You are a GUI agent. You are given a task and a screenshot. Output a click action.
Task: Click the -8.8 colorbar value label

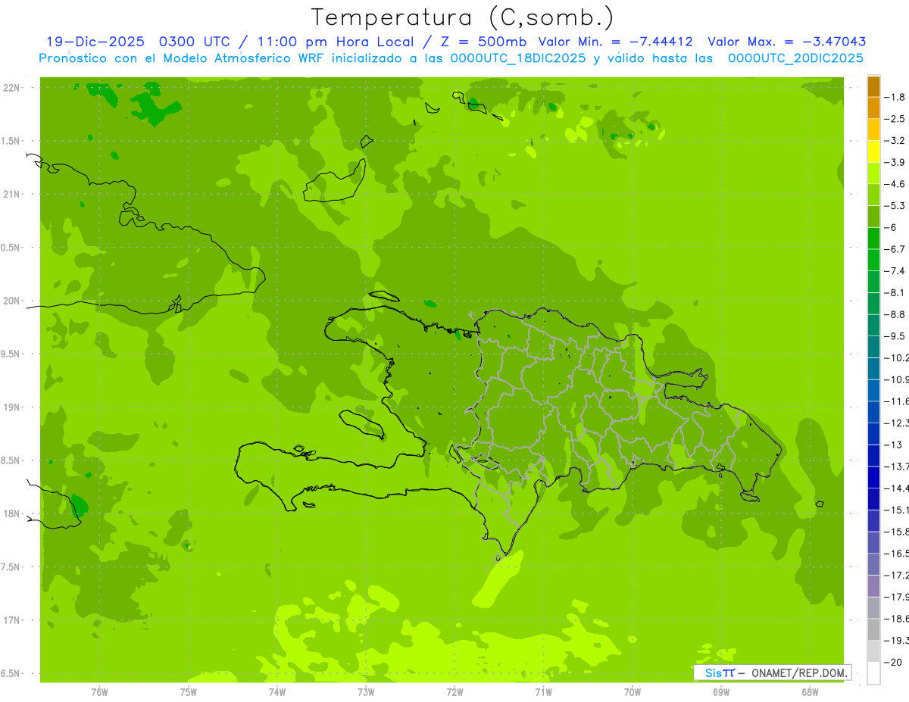coord(895,314)
